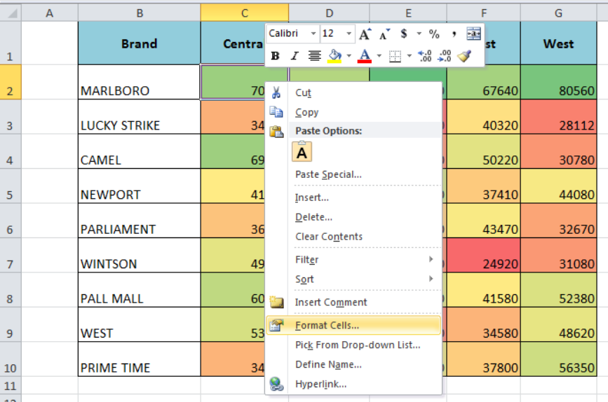Screen dimensions: 608x402
Task: Click Decrease Decimal icon
Action: pos(445,56)
